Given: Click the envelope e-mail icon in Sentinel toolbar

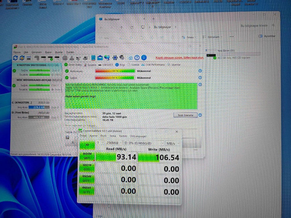Looking at the screenshot, I should tap(100, 58).
